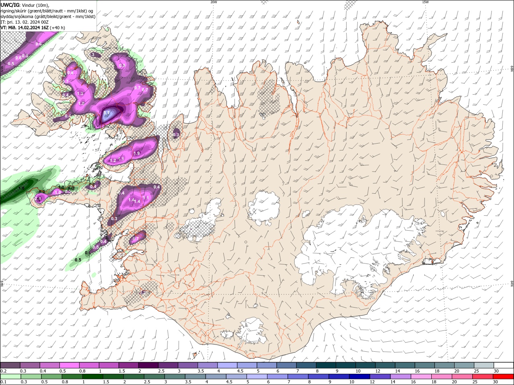This screenshot has width=514, height=385.
Task: Select the dark mauve 0.2–0.3 swatch in upper legend
Action: pos(10,365)
